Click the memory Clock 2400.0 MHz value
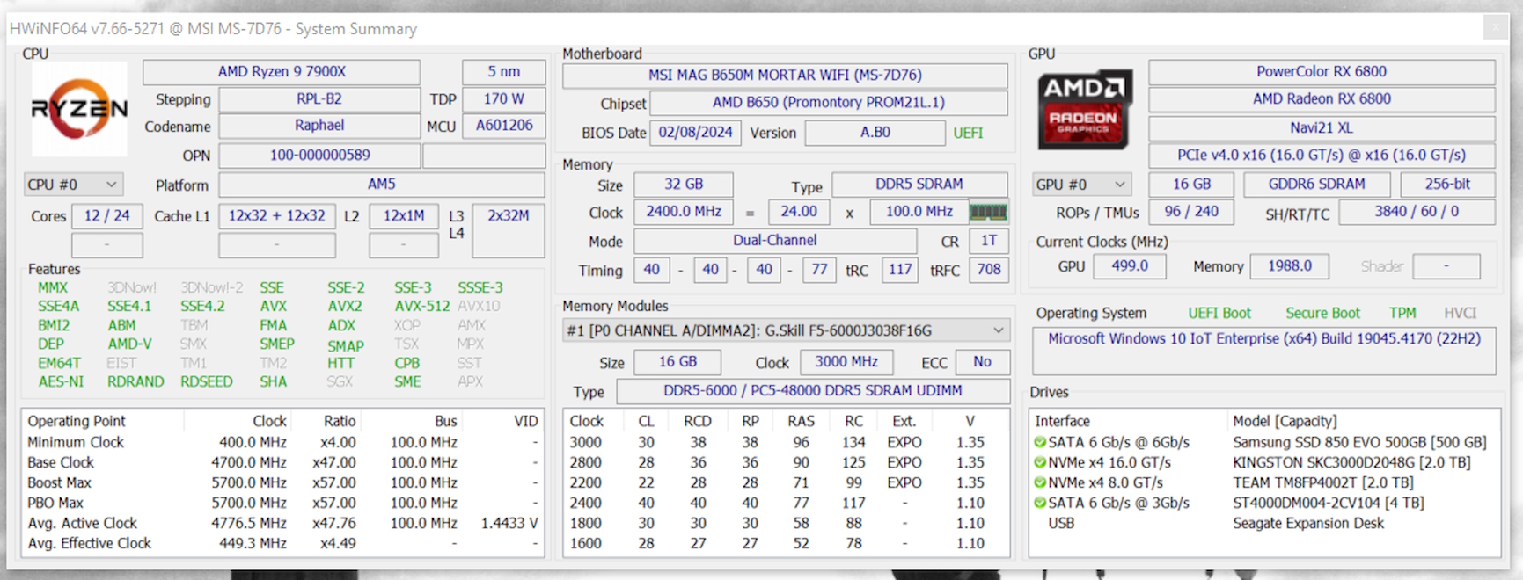1523x580 pixels. click(684, 212)
